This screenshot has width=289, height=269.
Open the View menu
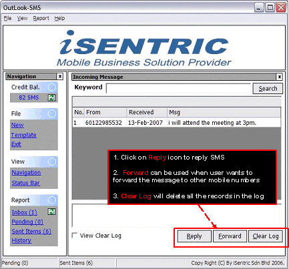(x=23, y=18)
